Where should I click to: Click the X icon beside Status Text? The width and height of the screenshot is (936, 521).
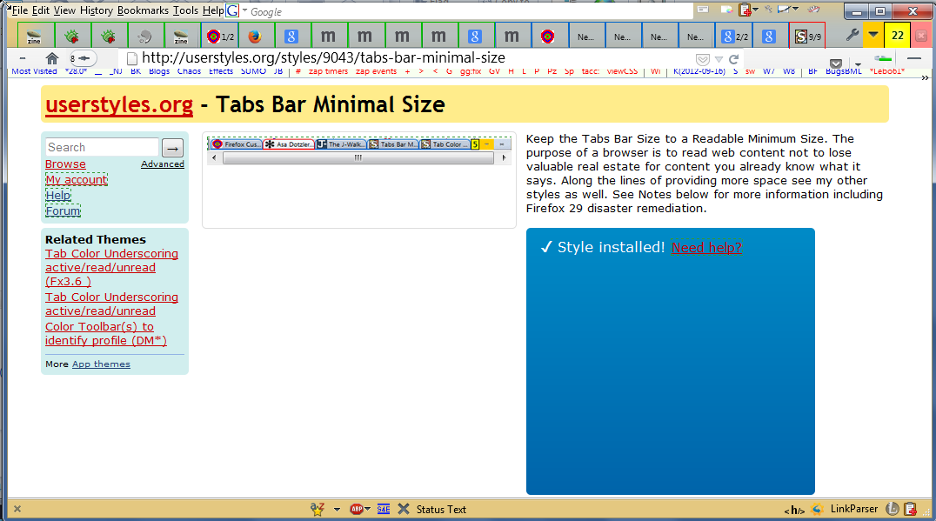click(x=404, y=509)
